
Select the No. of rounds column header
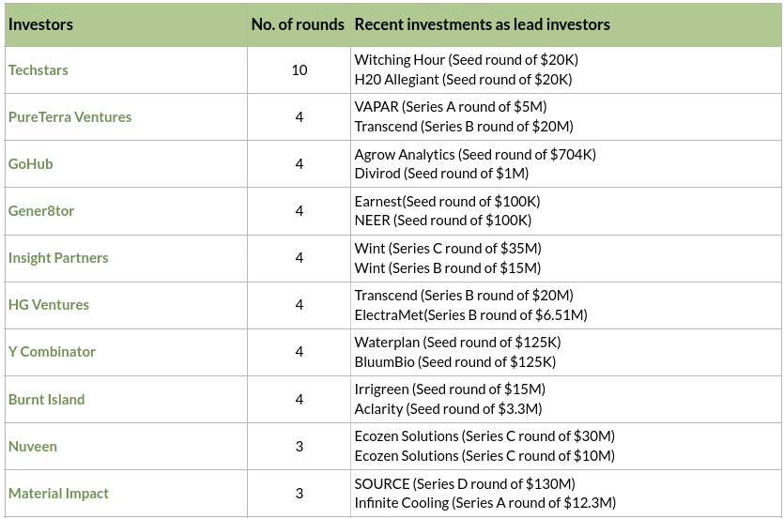(298, 24)
